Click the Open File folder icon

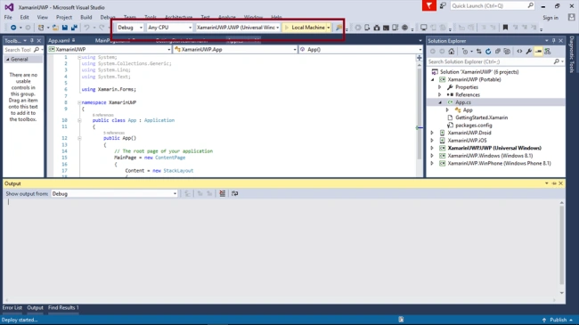55,28
